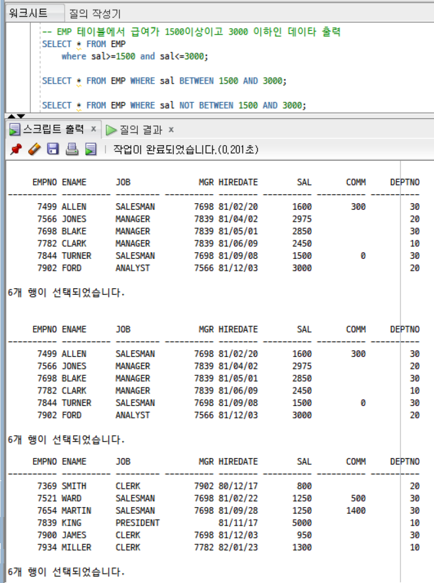Click the salary value 5000
The height and width of the screenshot is (583, 434).
pyautogui.click(x=302, y=523)
